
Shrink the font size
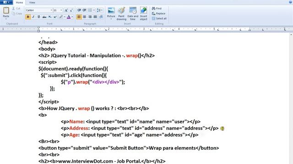[x=71, y=10]
